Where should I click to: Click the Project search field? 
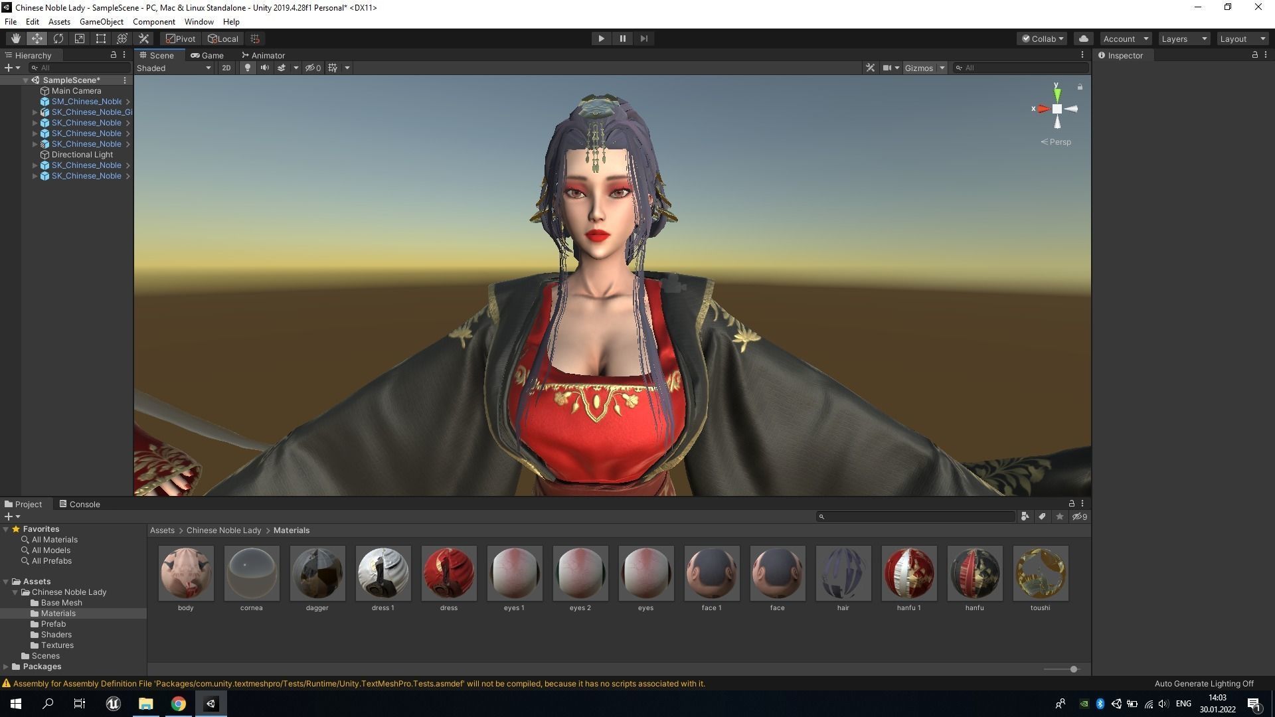pos(916,517)
